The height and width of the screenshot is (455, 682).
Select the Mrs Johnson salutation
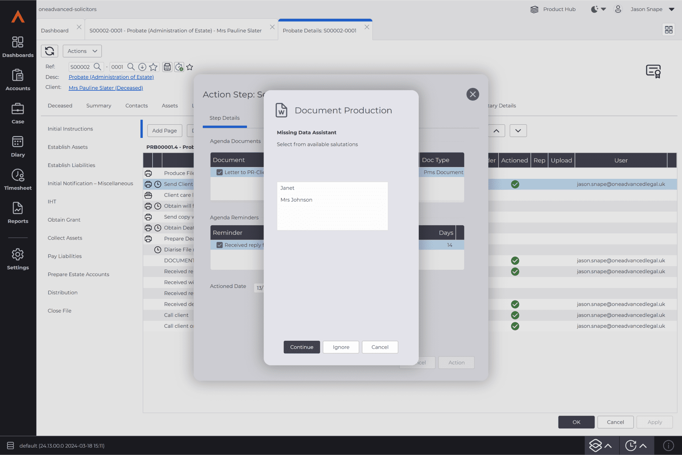click(x=296, y=200)
